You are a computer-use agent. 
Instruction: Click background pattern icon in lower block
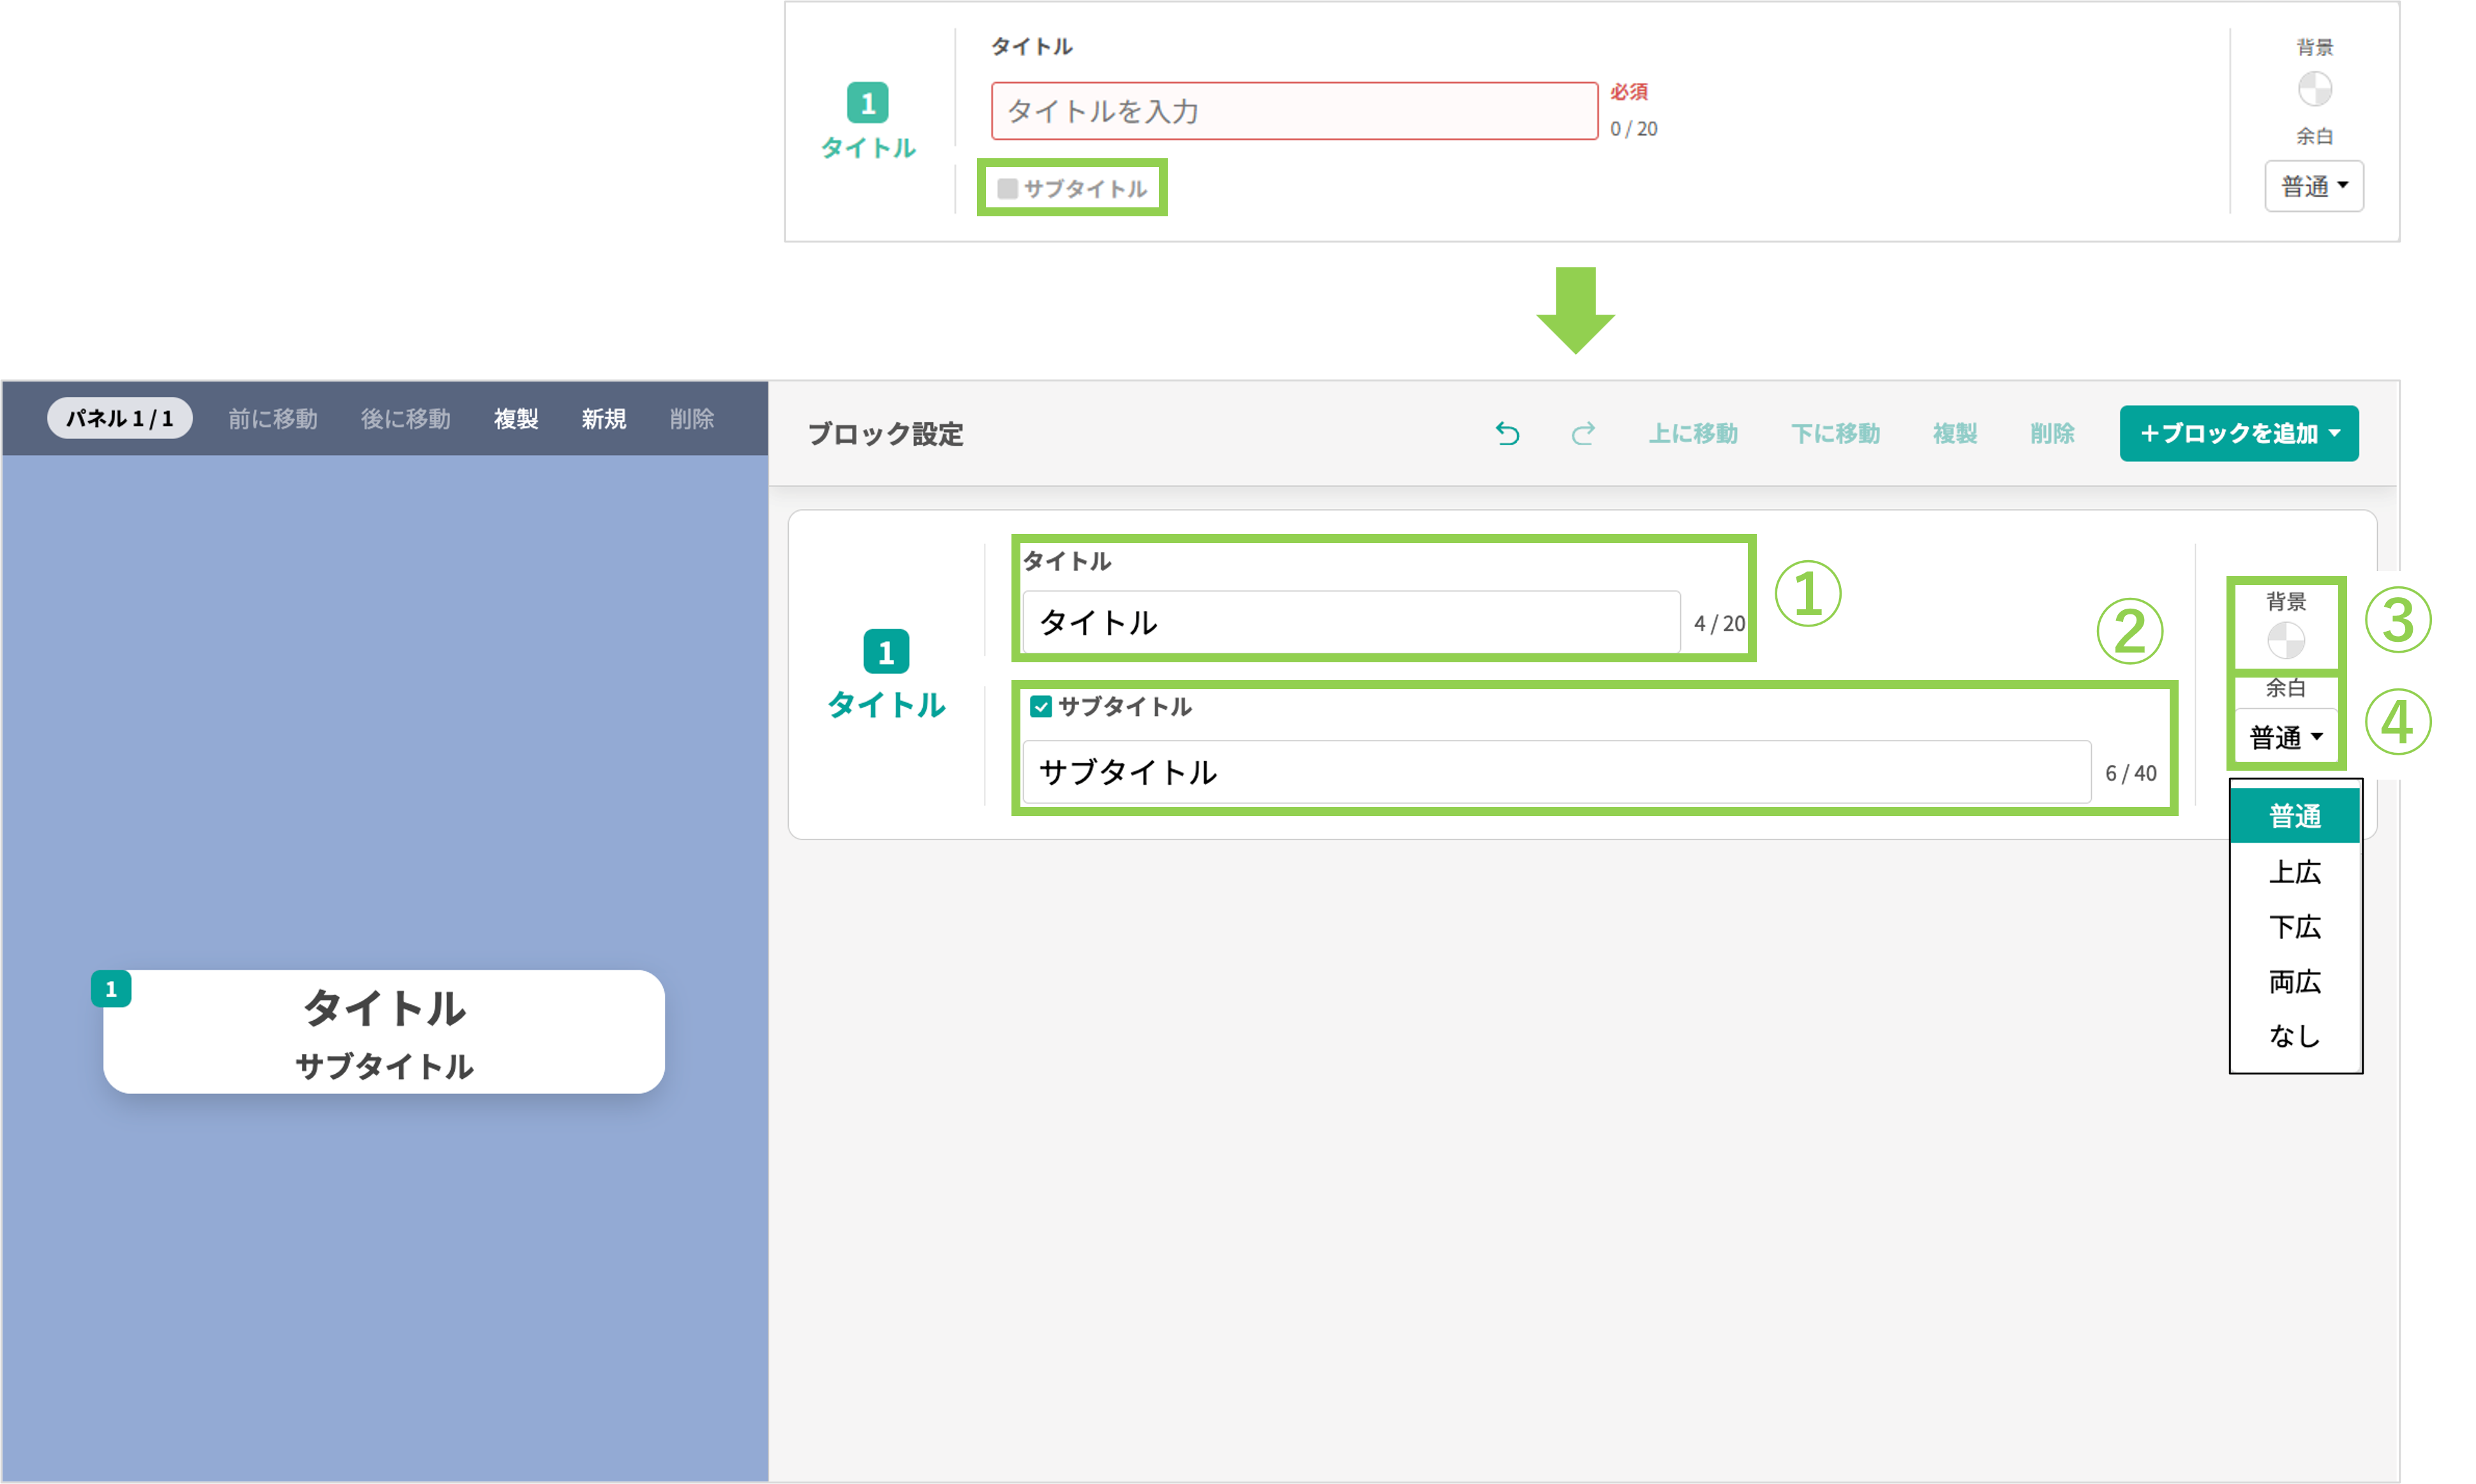coord(2285,640)
